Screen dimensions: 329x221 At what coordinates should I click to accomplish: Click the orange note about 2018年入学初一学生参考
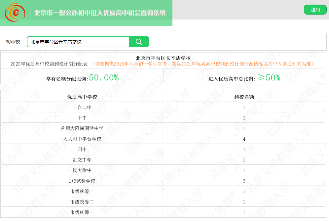tap(203, 64)
